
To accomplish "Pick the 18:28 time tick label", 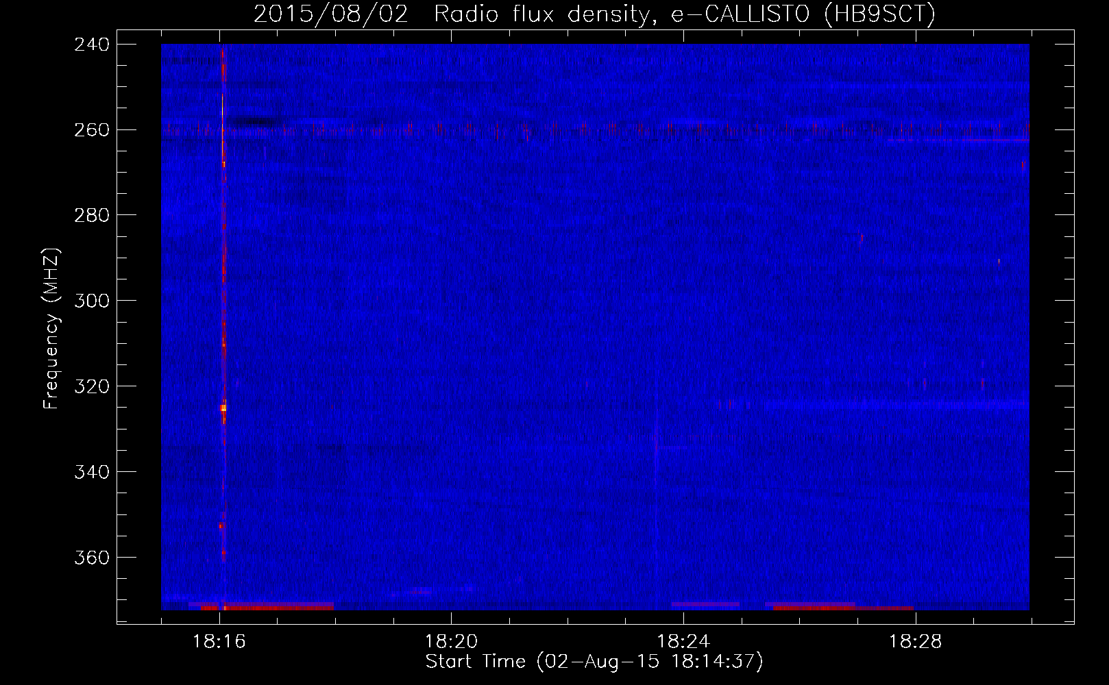I will click(916, 642).
